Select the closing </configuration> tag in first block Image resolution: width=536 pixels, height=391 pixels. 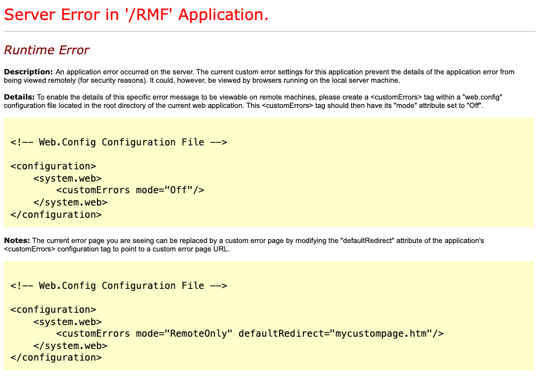[55, 214]
